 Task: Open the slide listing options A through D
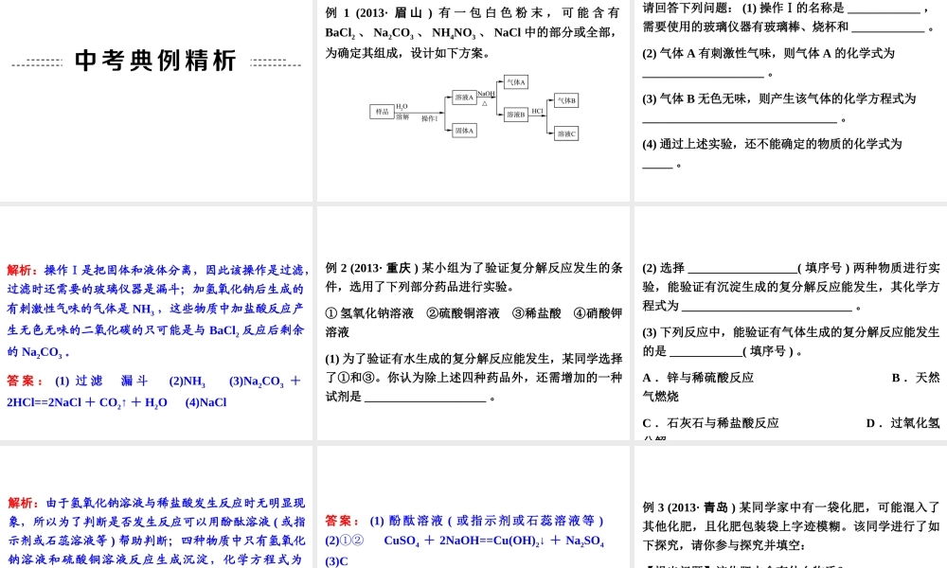tap(791, 323)
